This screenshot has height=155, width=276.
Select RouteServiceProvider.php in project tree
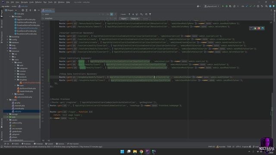pos(25,34)
